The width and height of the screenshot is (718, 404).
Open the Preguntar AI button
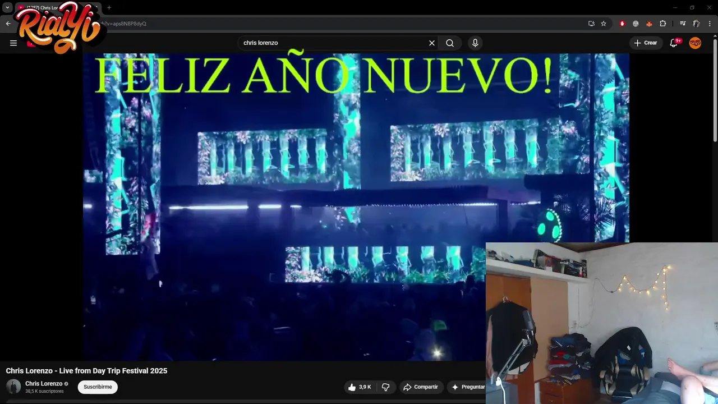click(467, 387)
